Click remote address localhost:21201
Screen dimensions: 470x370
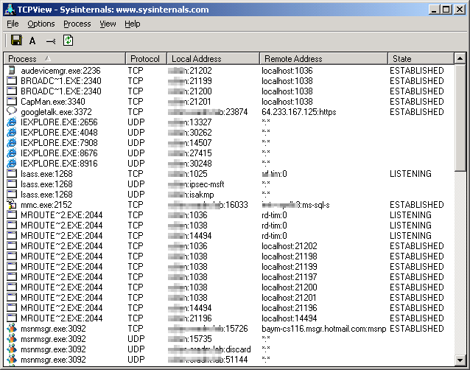coord(289,298)
